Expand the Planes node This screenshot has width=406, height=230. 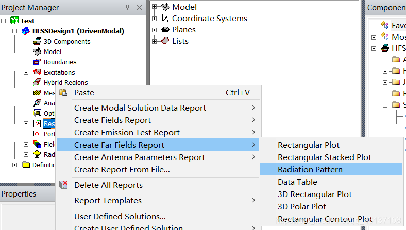tap(155, 30)
